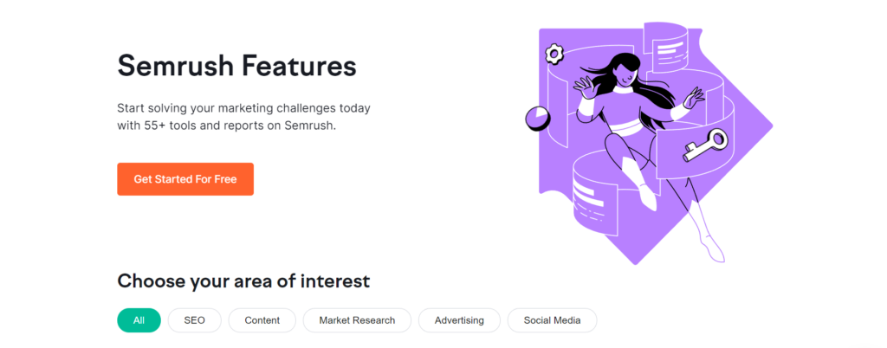The width and height of the screenshot is (887, 348).
Task: Switch to the Advertising category
Action: pyautogui.click(x=459, y=320)
